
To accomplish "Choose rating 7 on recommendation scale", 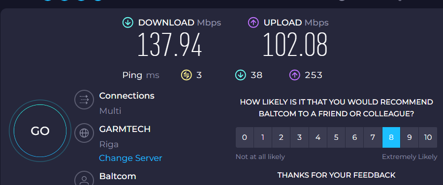I will (373, 137).
